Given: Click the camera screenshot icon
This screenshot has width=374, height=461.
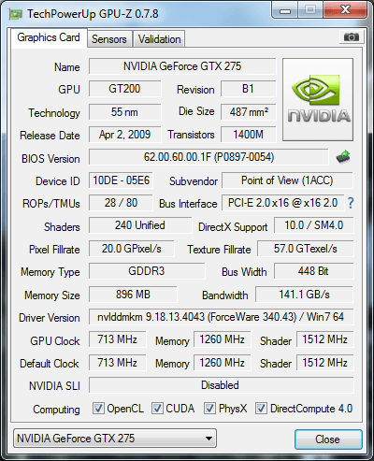Looking at the screenshot, I should (x=351, y=37).
